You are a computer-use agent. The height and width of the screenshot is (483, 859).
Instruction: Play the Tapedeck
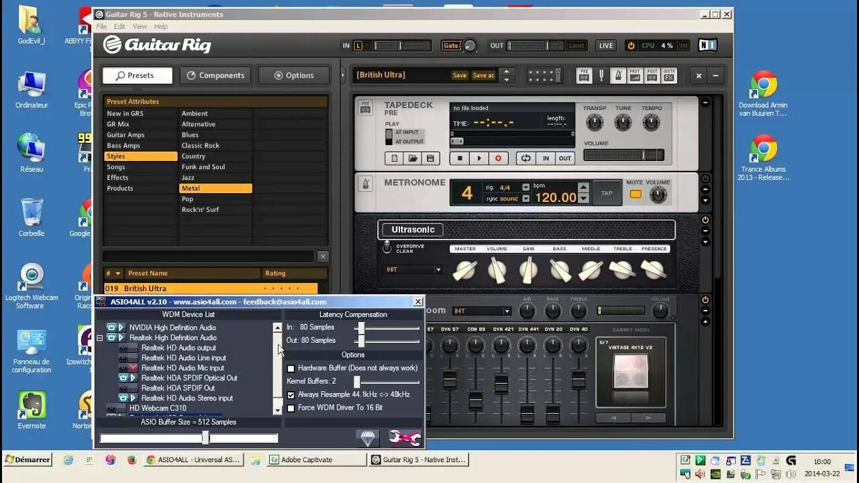pyautogui.click(x=479, y=158)
